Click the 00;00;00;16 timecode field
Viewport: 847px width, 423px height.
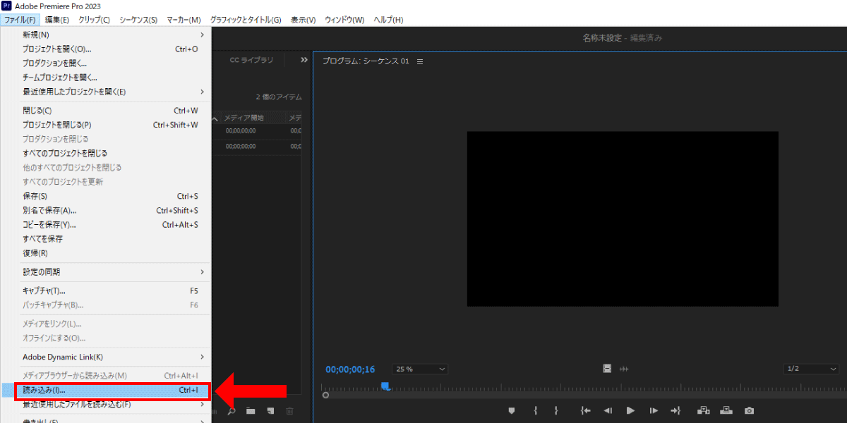point(350,369)
